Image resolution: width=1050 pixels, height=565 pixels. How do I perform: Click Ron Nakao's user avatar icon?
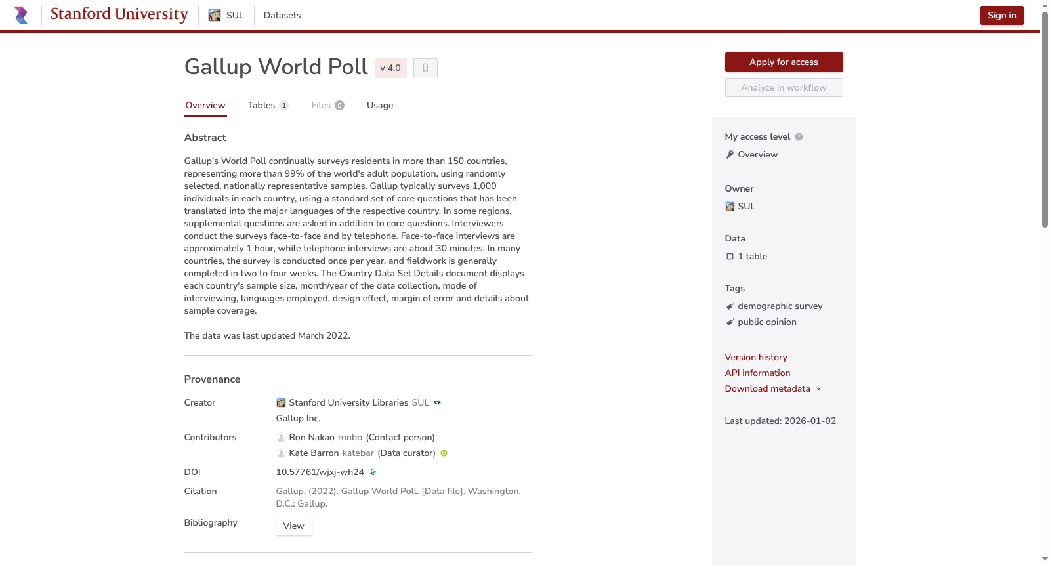pyautogui.click(x=281, y=438)
